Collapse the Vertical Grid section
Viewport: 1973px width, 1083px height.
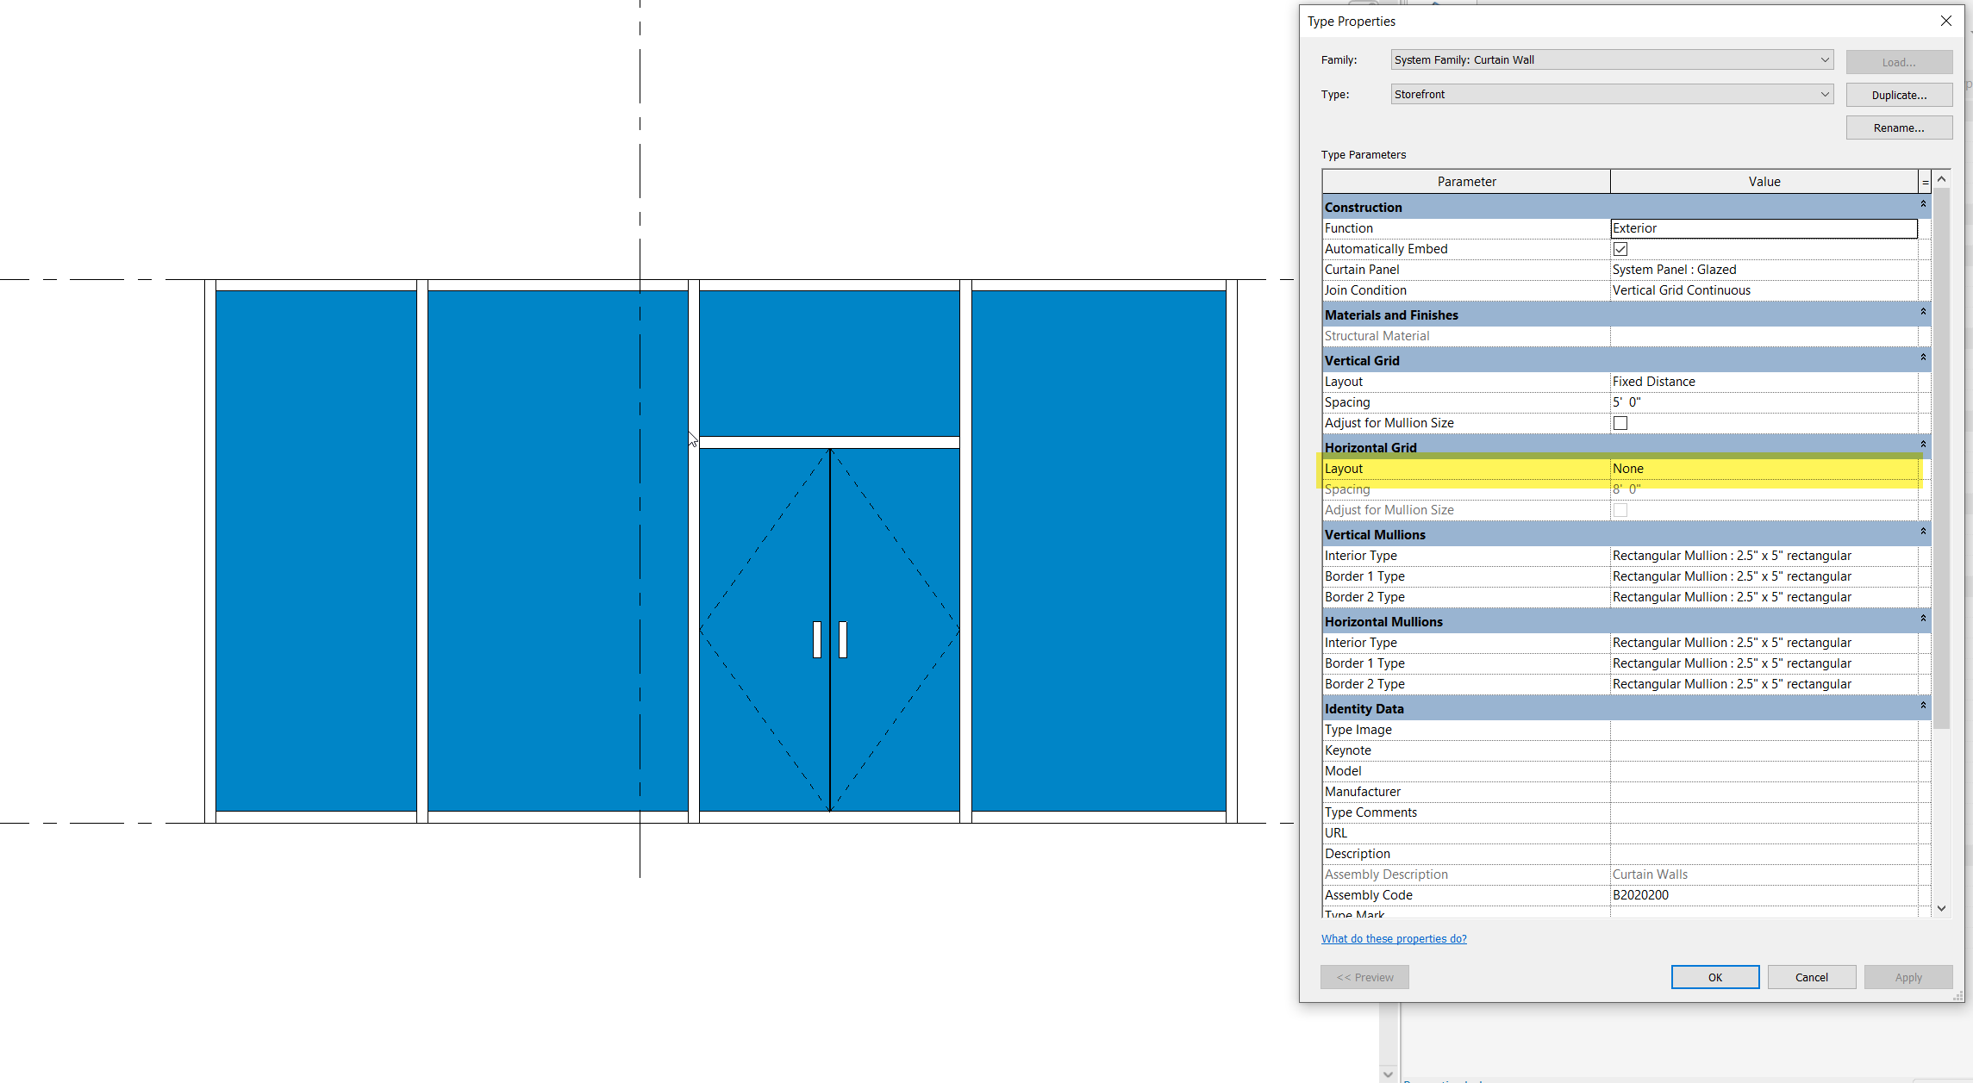[1923, 358]
